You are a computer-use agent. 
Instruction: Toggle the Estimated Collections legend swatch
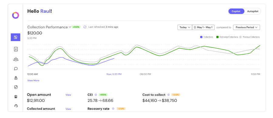coord(217,37)
